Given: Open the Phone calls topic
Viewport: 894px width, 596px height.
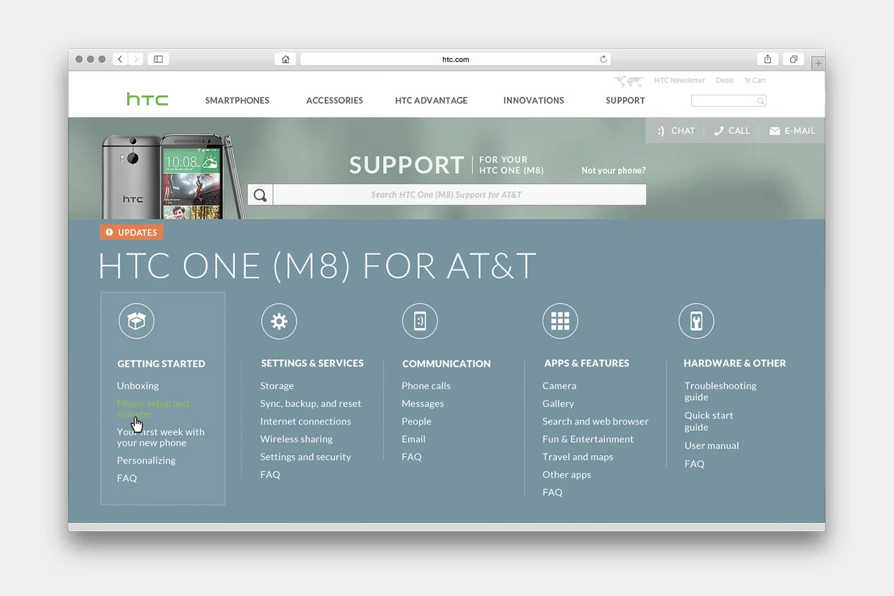Looking at the screenshot, I should coord(426,386).
